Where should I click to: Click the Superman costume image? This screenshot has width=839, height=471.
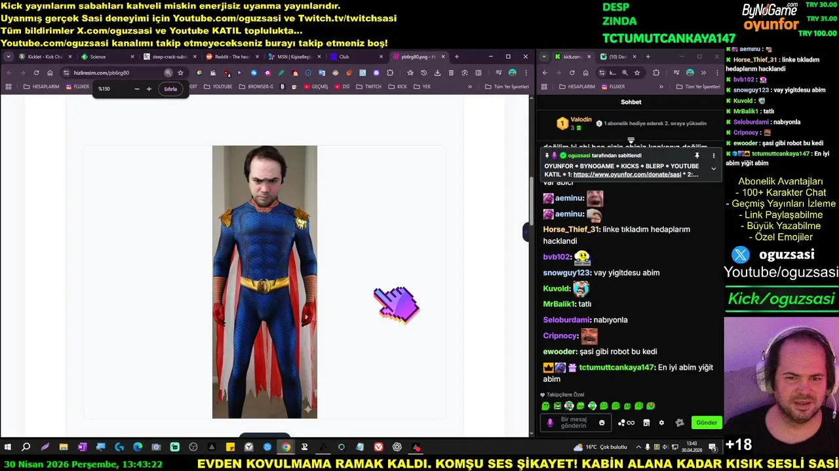point(264,282)
